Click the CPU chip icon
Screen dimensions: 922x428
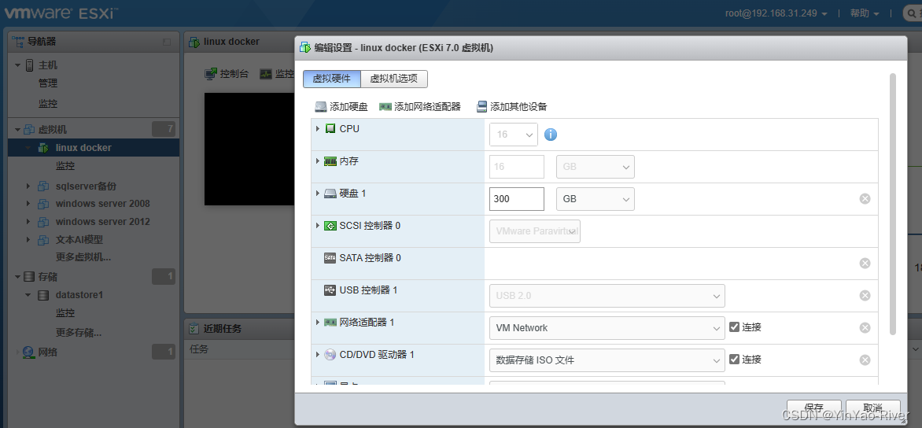click(x=330, y=129)
